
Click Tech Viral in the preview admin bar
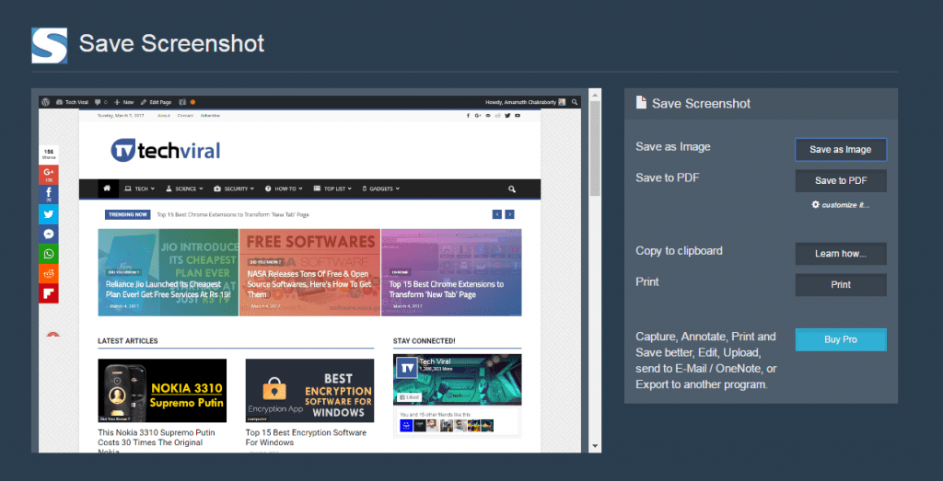pyautogui.click(x=72, y=102)
